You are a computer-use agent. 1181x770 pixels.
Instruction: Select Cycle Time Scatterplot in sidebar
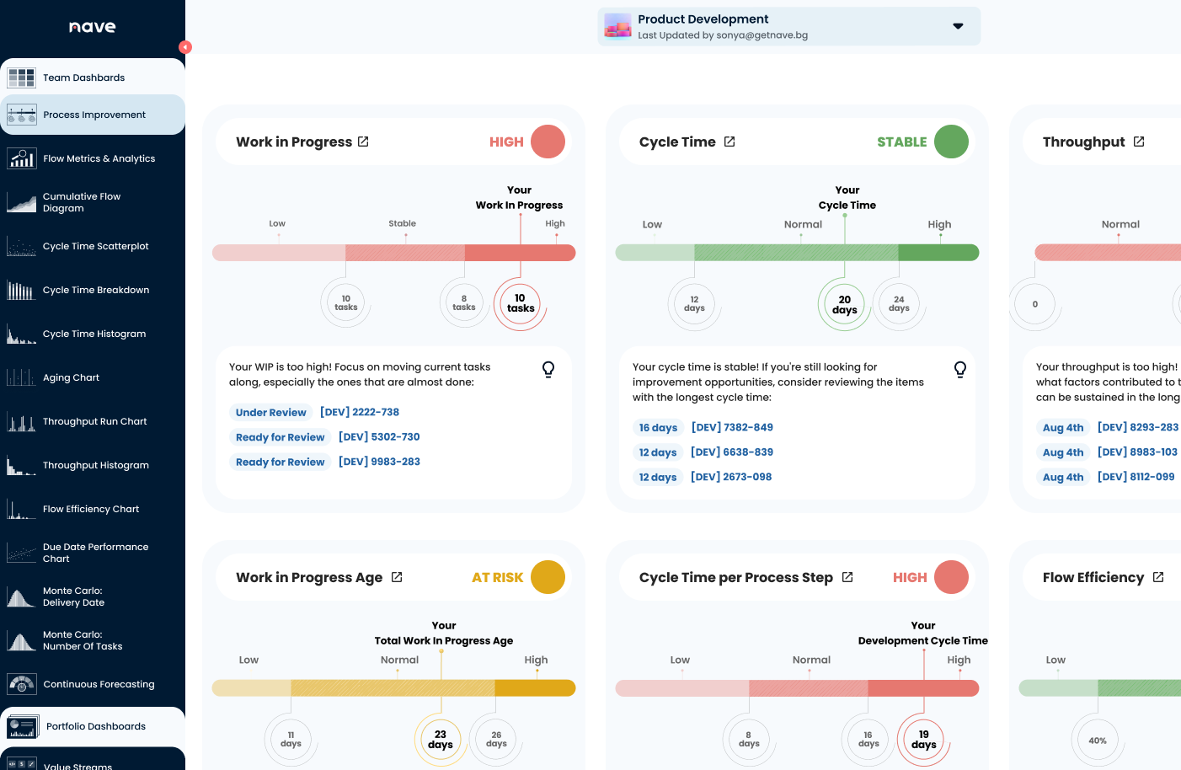coord(95,246)
